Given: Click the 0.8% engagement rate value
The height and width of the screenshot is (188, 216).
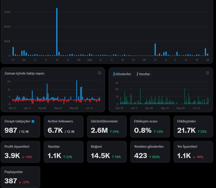Looking at the screenshot, I should point(143,130).
